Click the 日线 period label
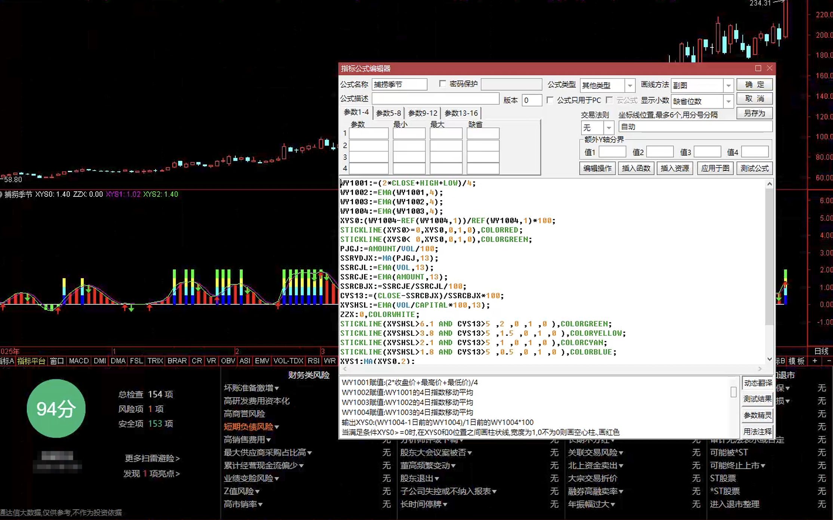 coord(821,351)
